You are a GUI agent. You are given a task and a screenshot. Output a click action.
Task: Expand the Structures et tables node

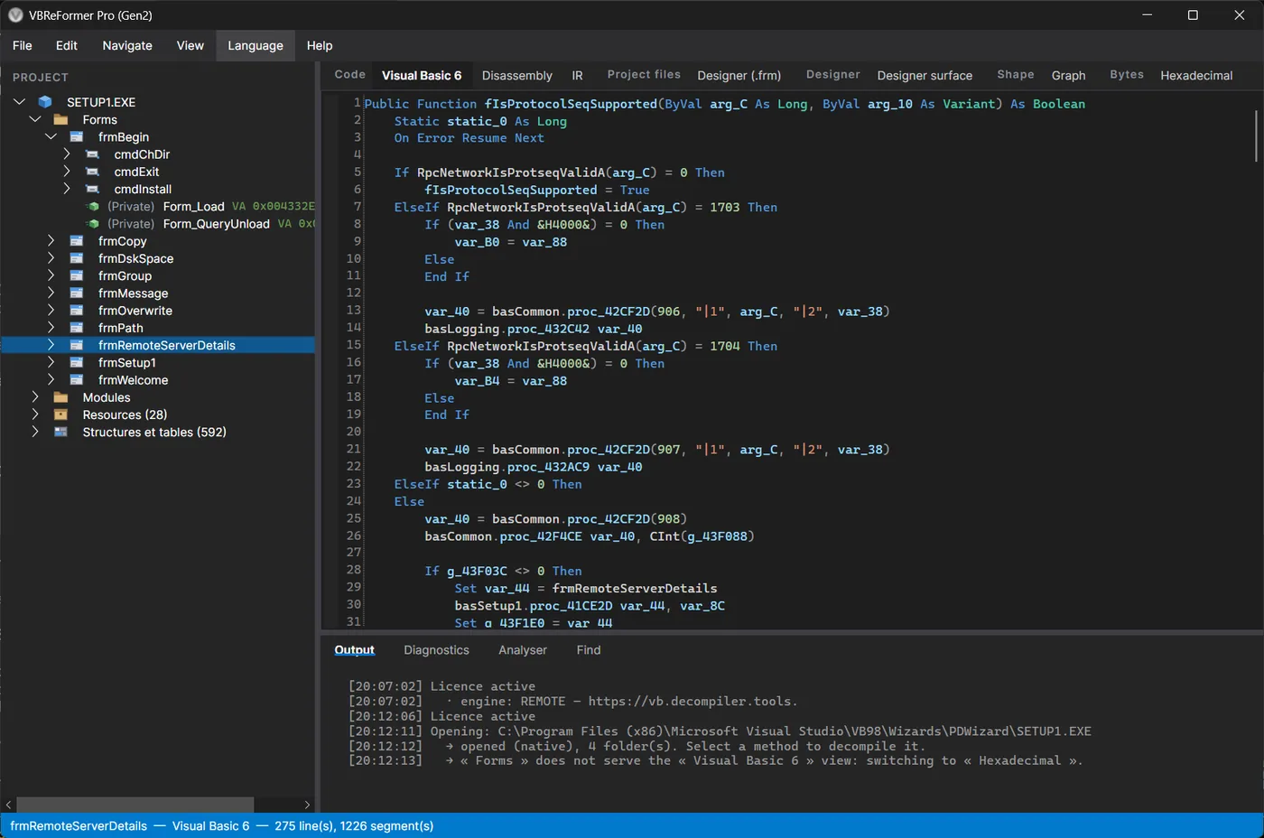(35, 432)
